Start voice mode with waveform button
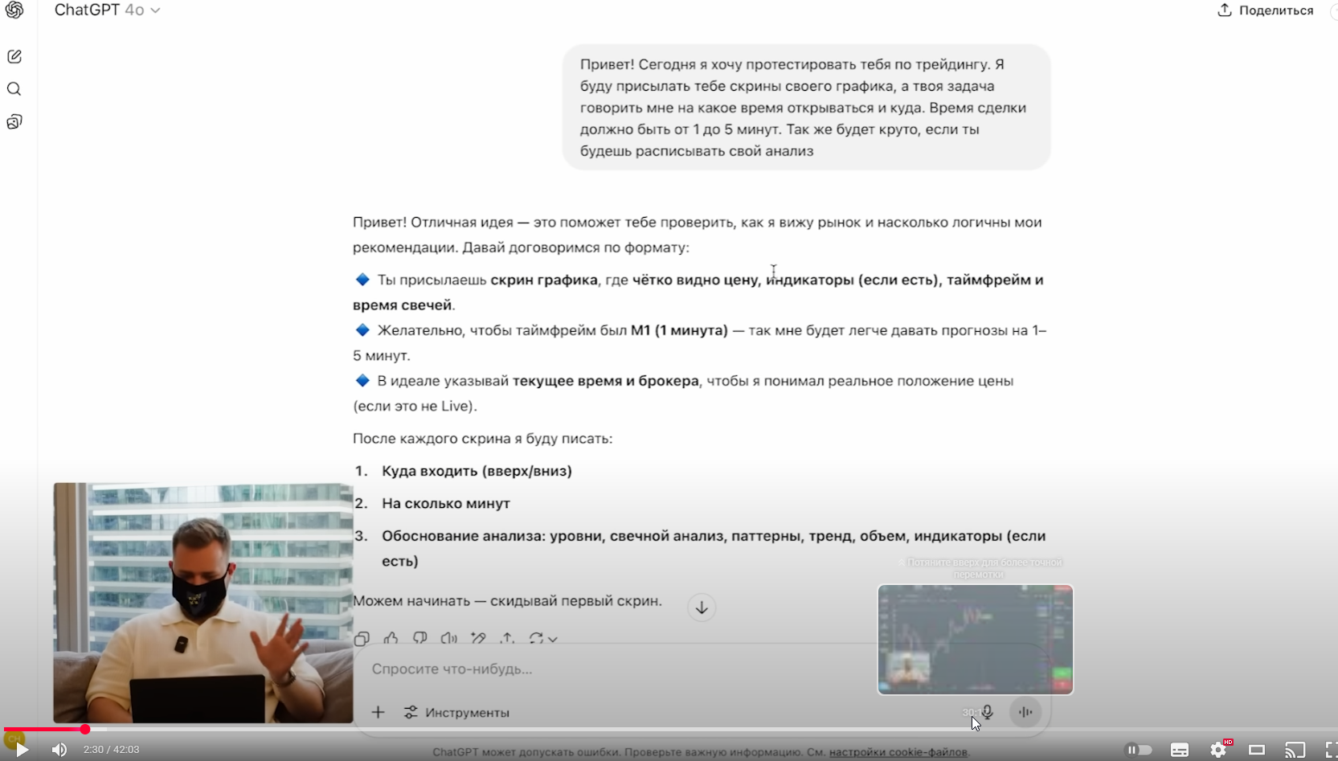 (1025, 712)
